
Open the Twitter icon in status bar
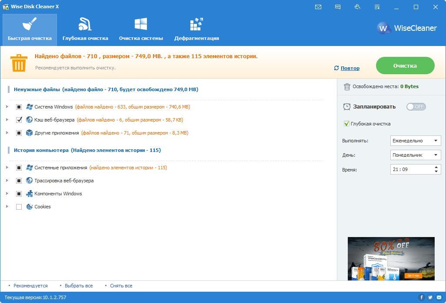tap(430, 297)
